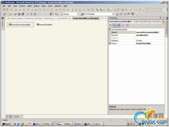Click the Save floppy disk icon
Screen dimensions: 169x127
click(19, 14)
